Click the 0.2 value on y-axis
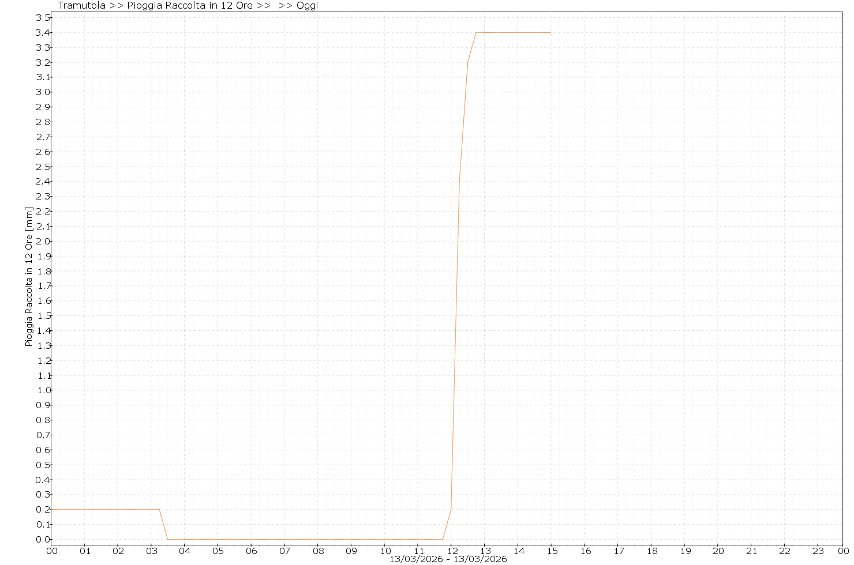 [x=43, y=510]
